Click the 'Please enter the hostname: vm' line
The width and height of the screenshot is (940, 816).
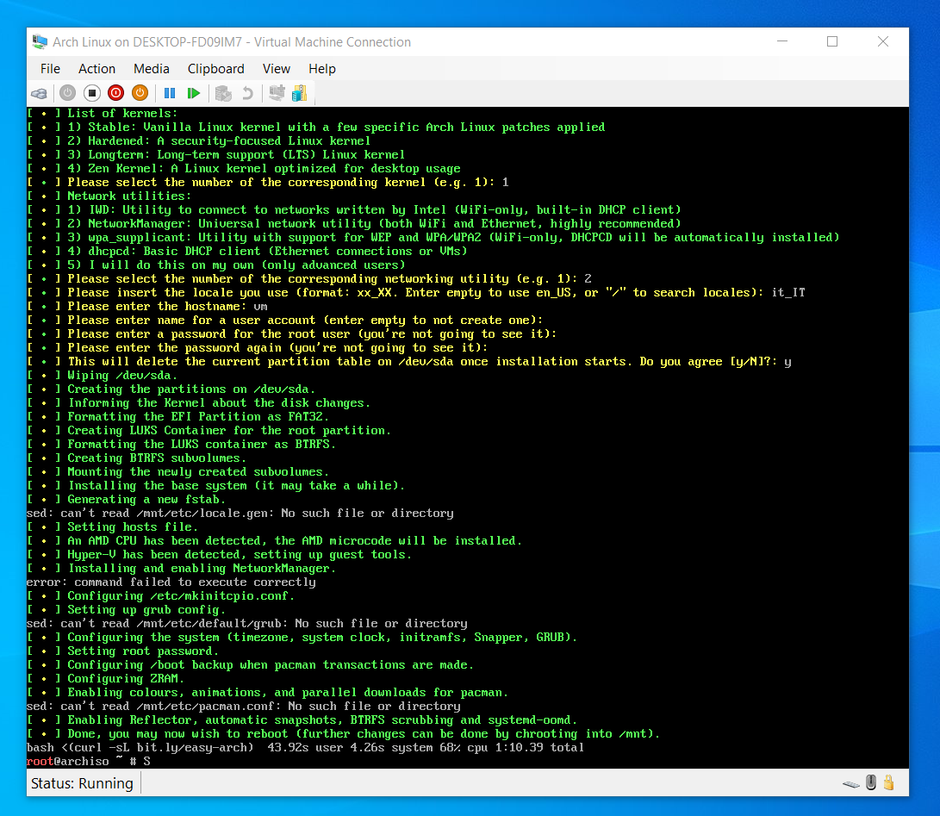(146, 307)
